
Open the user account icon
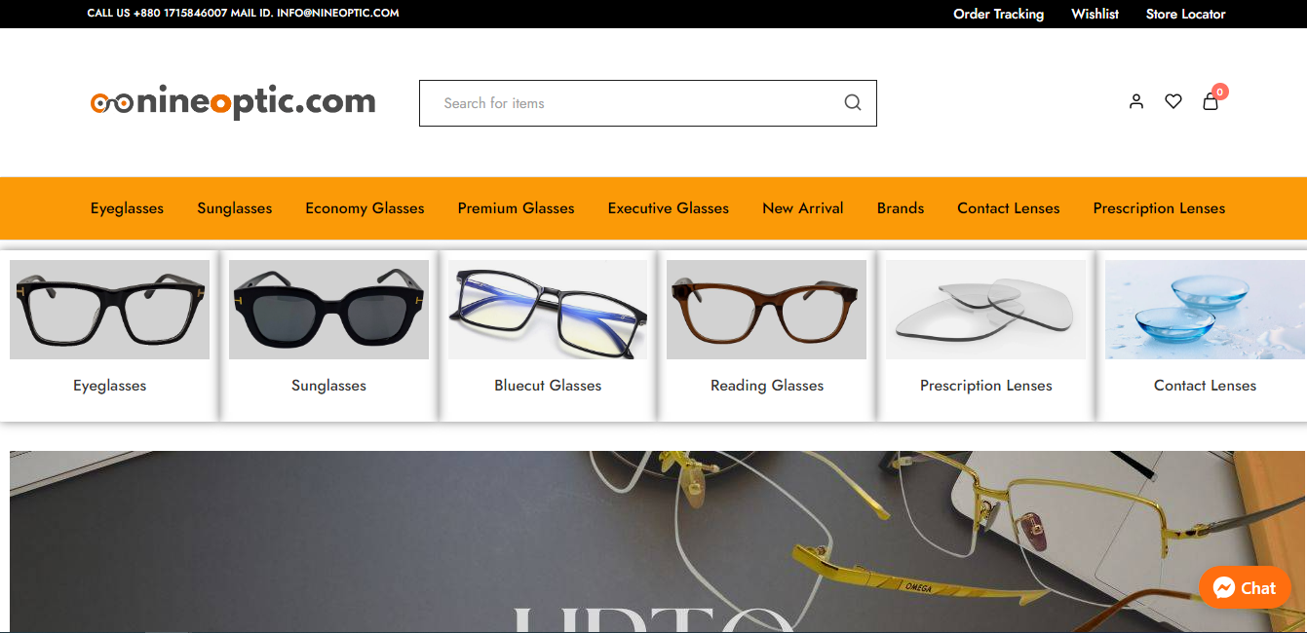pos(1135,100)
